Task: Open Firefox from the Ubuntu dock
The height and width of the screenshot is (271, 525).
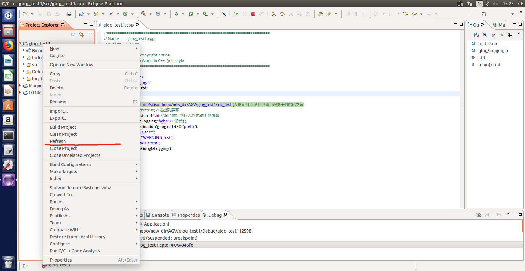Action: click(x=8, y=45)
